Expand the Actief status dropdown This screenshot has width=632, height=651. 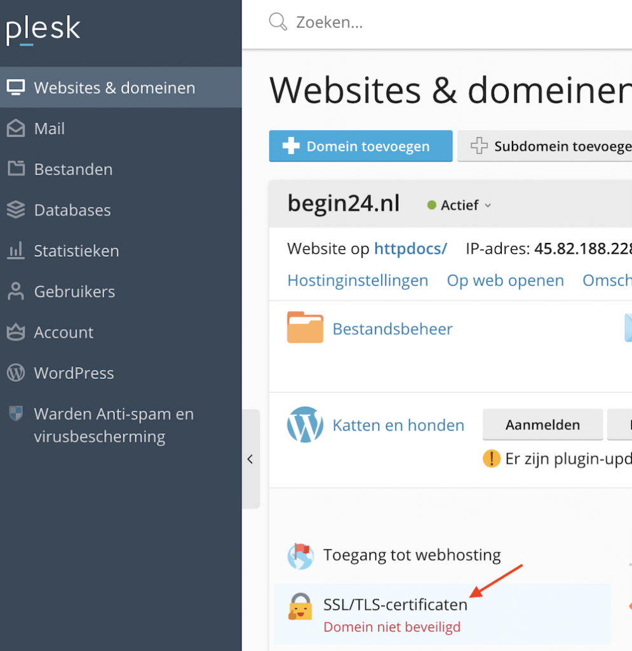click(x=459, y=205)
